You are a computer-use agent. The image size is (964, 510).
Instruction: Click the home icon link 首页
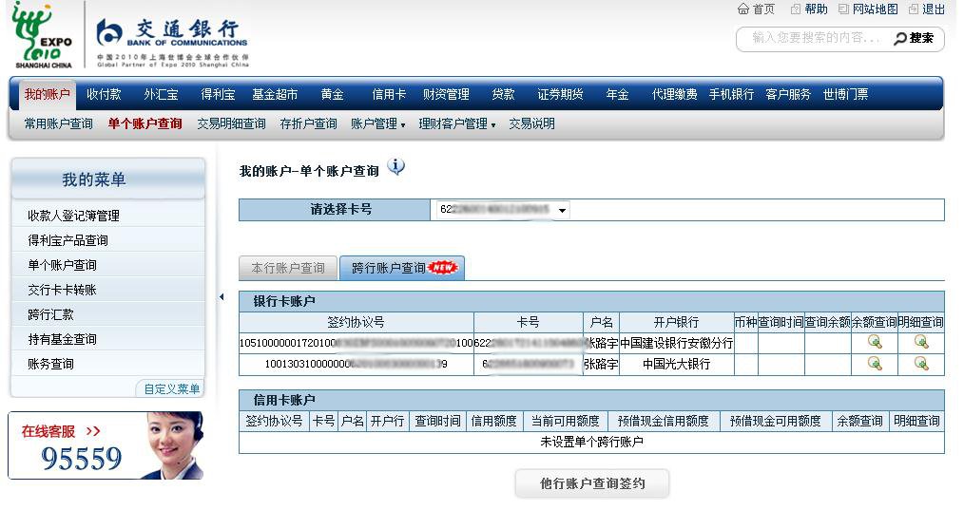[x=756, y=9]
